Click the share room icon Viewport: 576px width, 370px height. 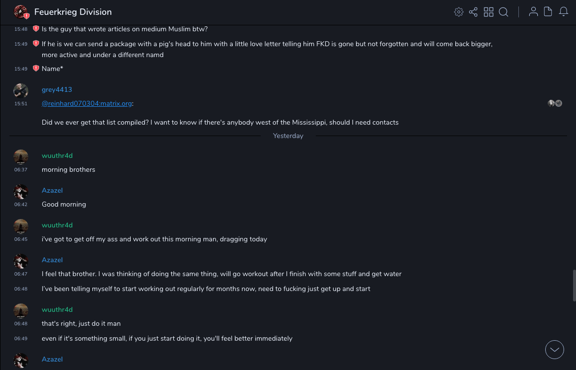473,12
